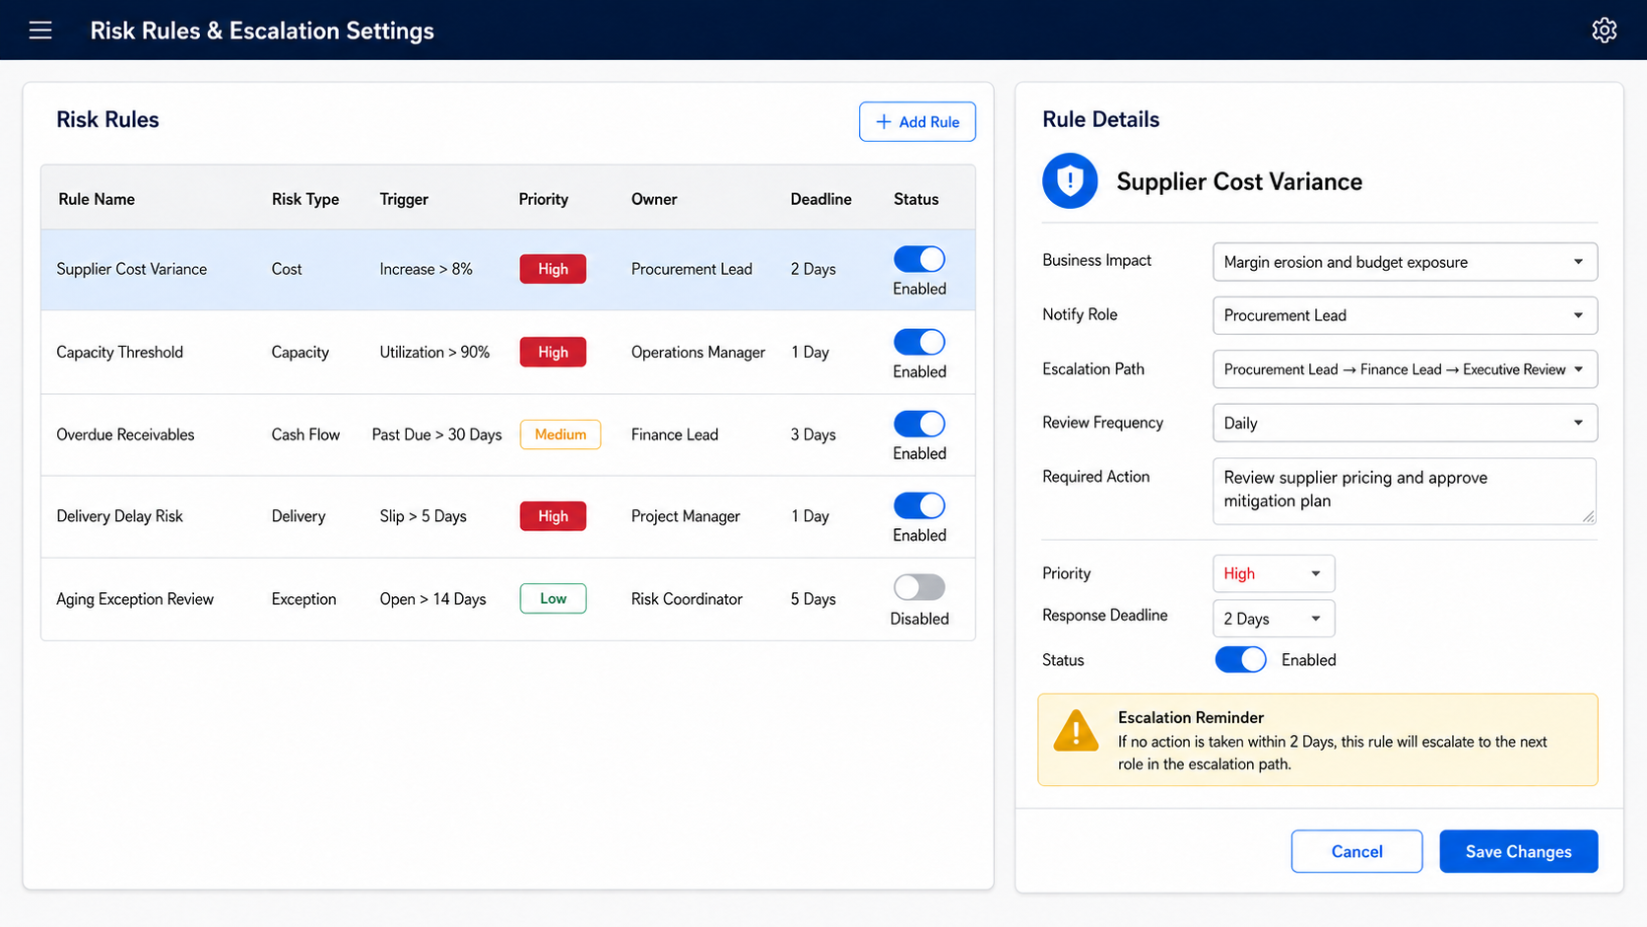Open the hamburger navigation menu
1647x927 pixels.
40,31
